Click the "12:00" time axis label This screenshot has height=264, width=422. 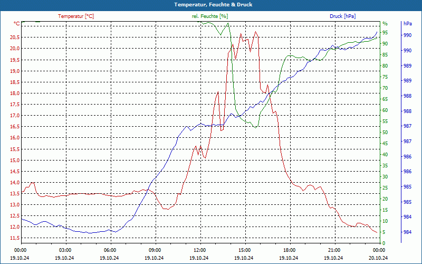point(199,250)
